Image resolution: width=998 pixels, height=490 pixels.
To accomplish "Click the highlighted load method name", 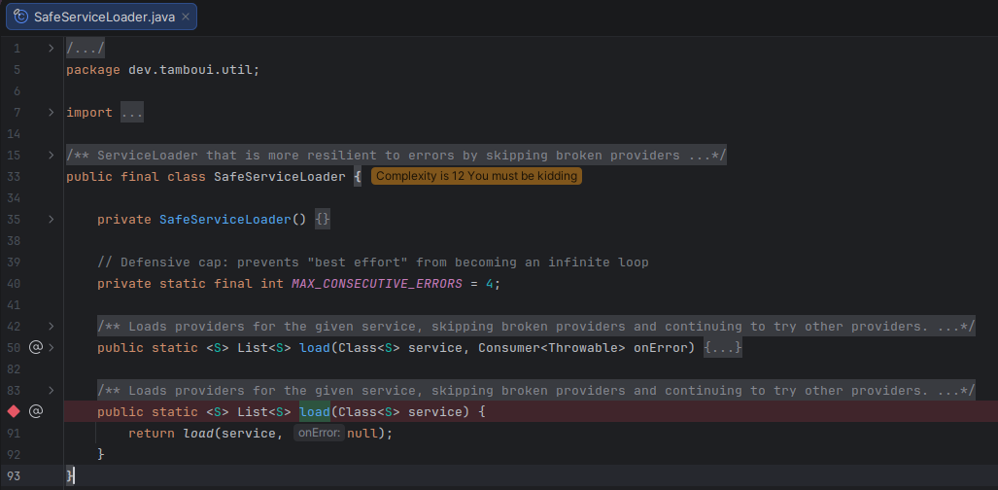I will [x=315, y=411].
